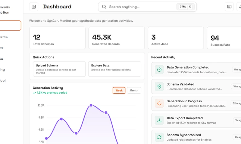Click the '32m' timestamp badge

pos(236,103)
